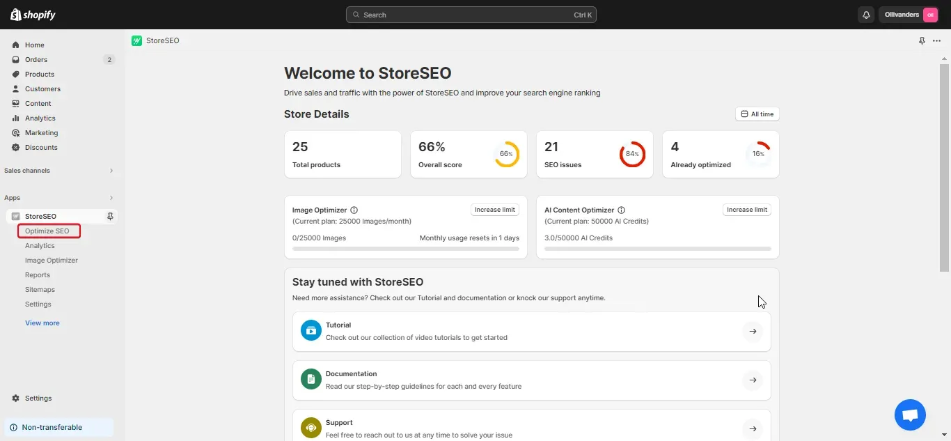The image size is (951, 441).
Task: Click the 16% optimized ring
Action: (x=759, y=154)
